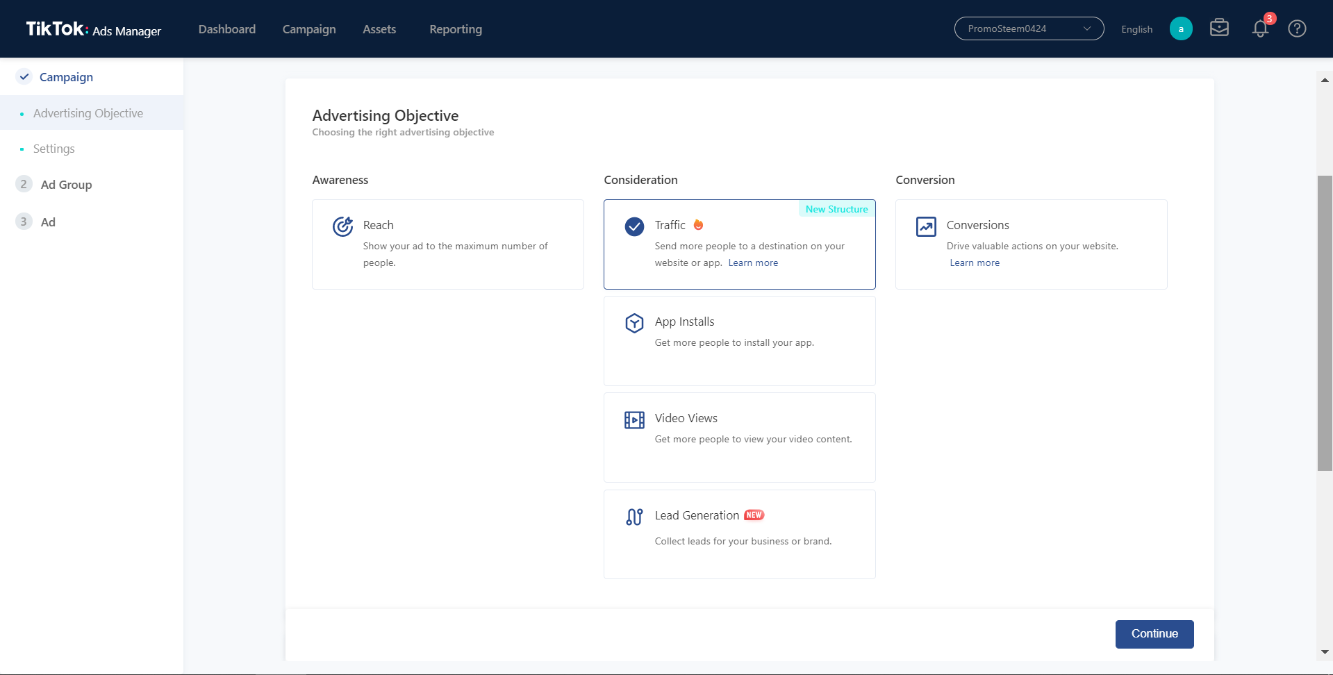Open Learn more link under Traffic
The image size is (1333, 675).
point(753,262)
